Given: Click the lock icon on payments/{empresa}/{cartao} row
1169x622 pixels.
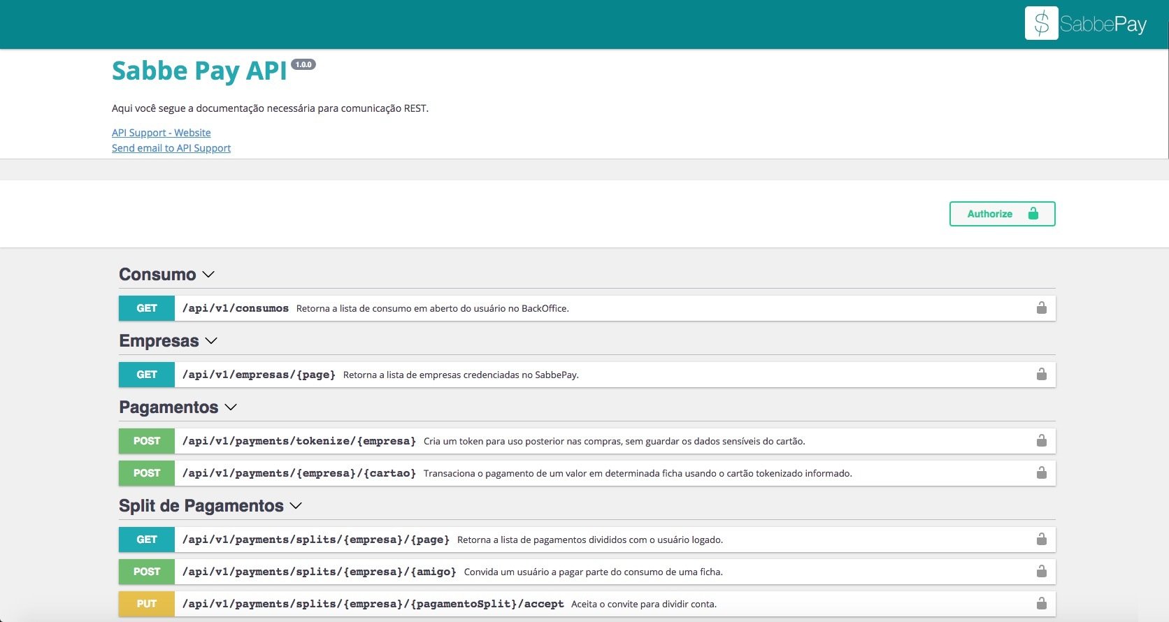Looking at the screenshot, I should pyautogui.click(x=1041, y=472).
